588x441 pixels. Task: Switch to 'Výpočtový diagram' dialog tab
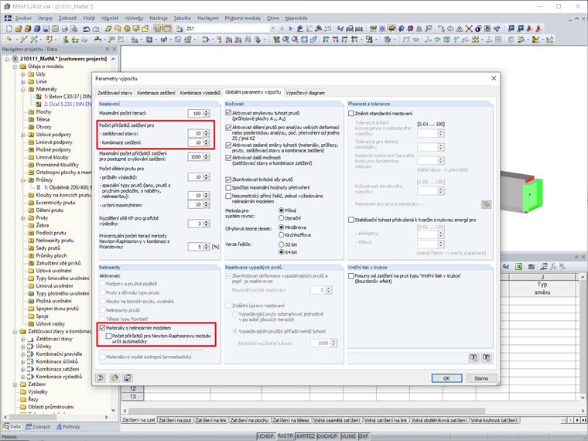click(306, 93)
